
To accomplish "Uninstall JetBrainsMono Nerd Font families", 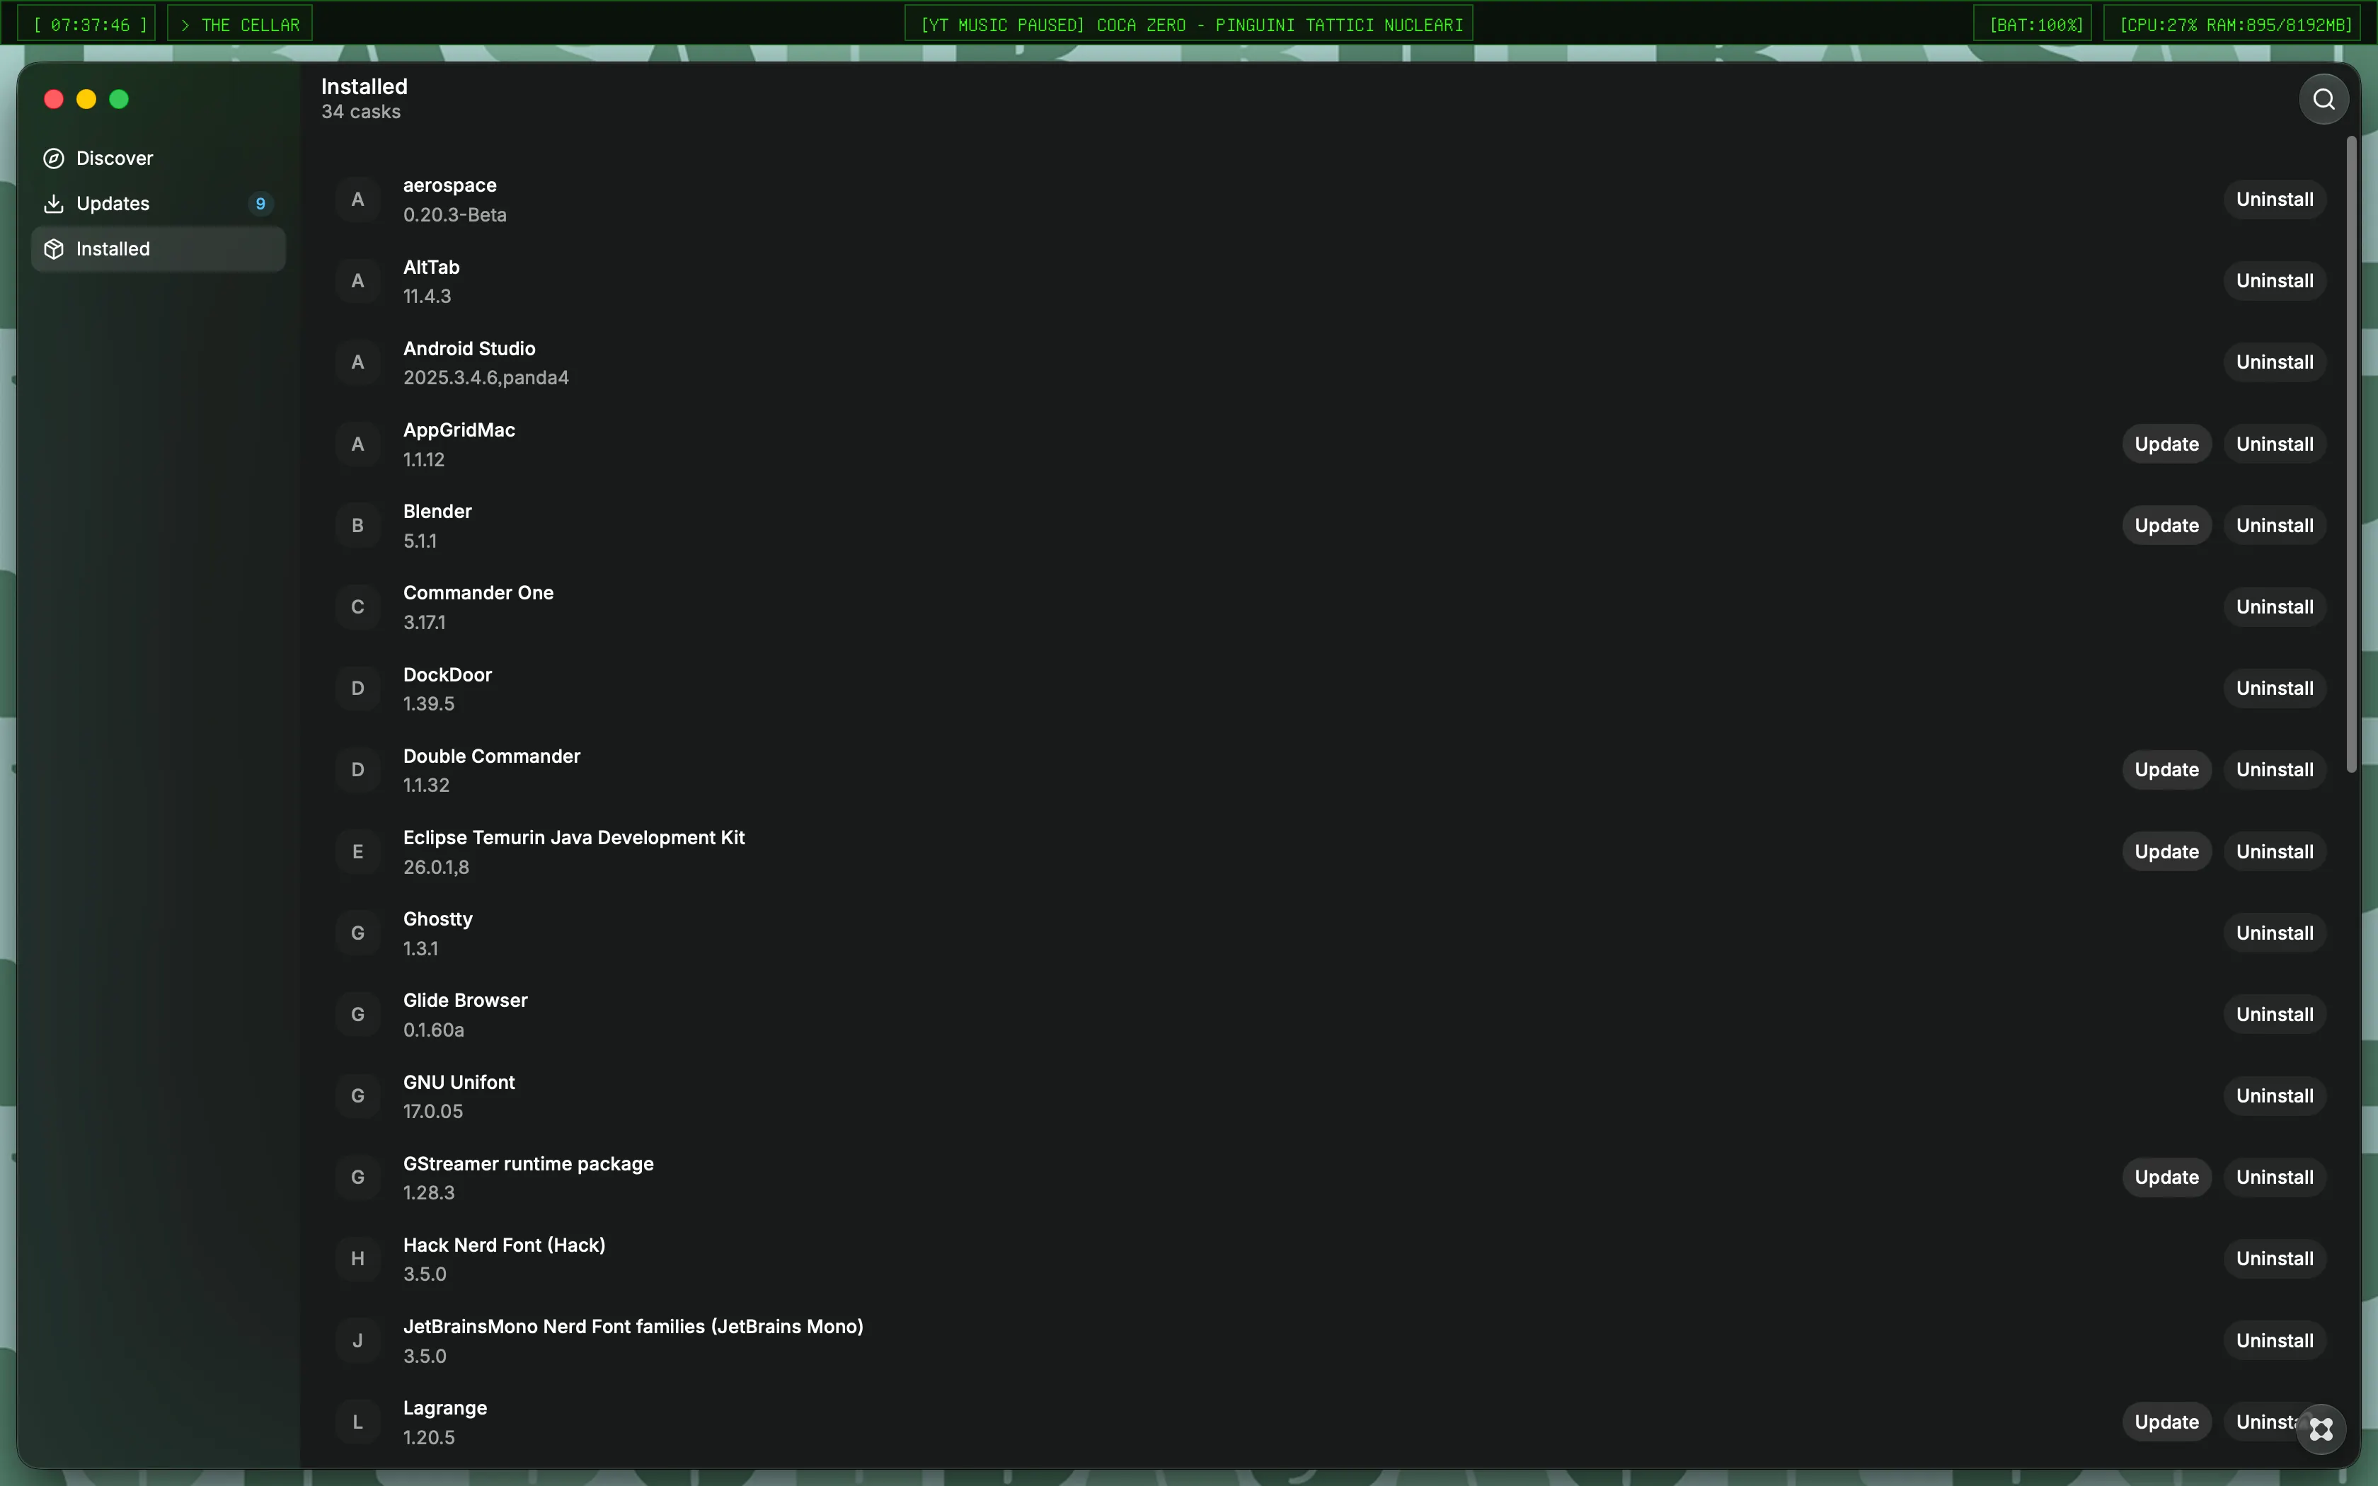I will (2274, 1340).
